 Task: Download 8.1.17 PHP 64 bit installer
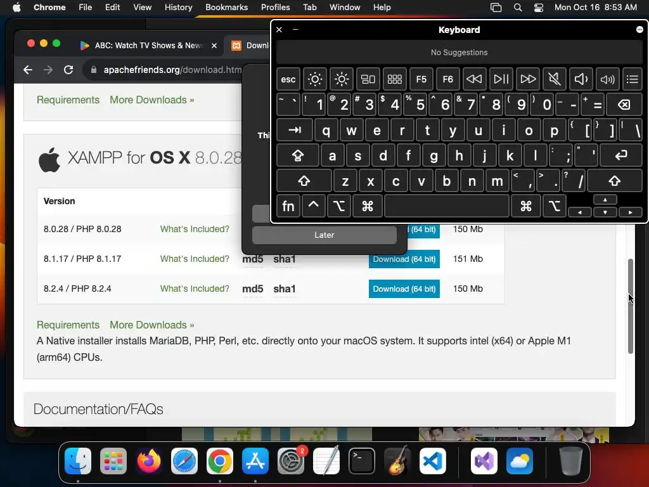coord(404,259)
